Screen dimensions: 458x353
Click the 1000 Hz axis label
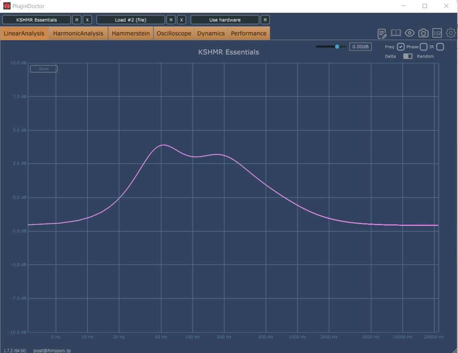coord(297,337)
